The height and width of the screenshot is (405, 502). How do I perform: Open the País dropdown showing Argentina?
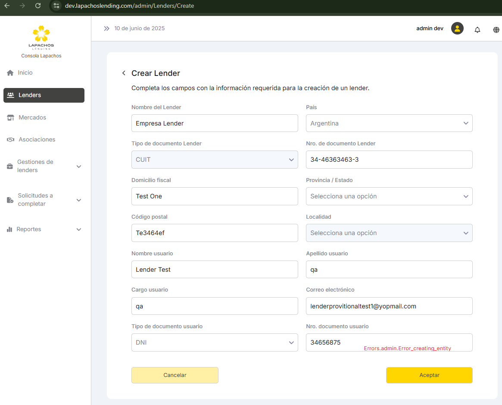tap(389, 123)
